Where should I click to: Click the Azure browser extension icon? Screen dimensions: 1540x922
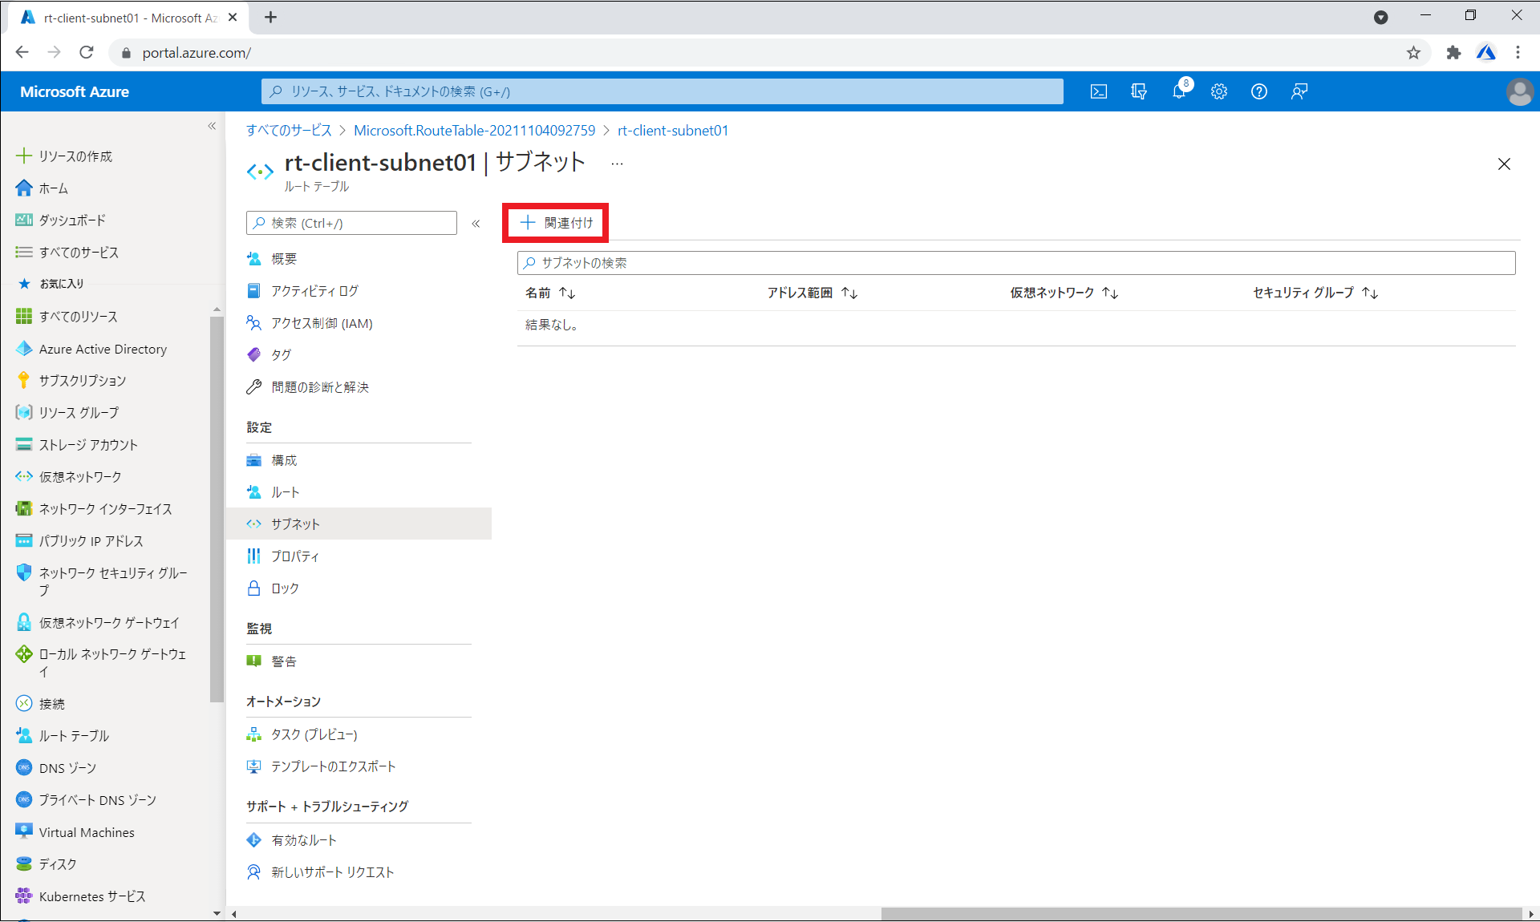tap(1486, 53)
